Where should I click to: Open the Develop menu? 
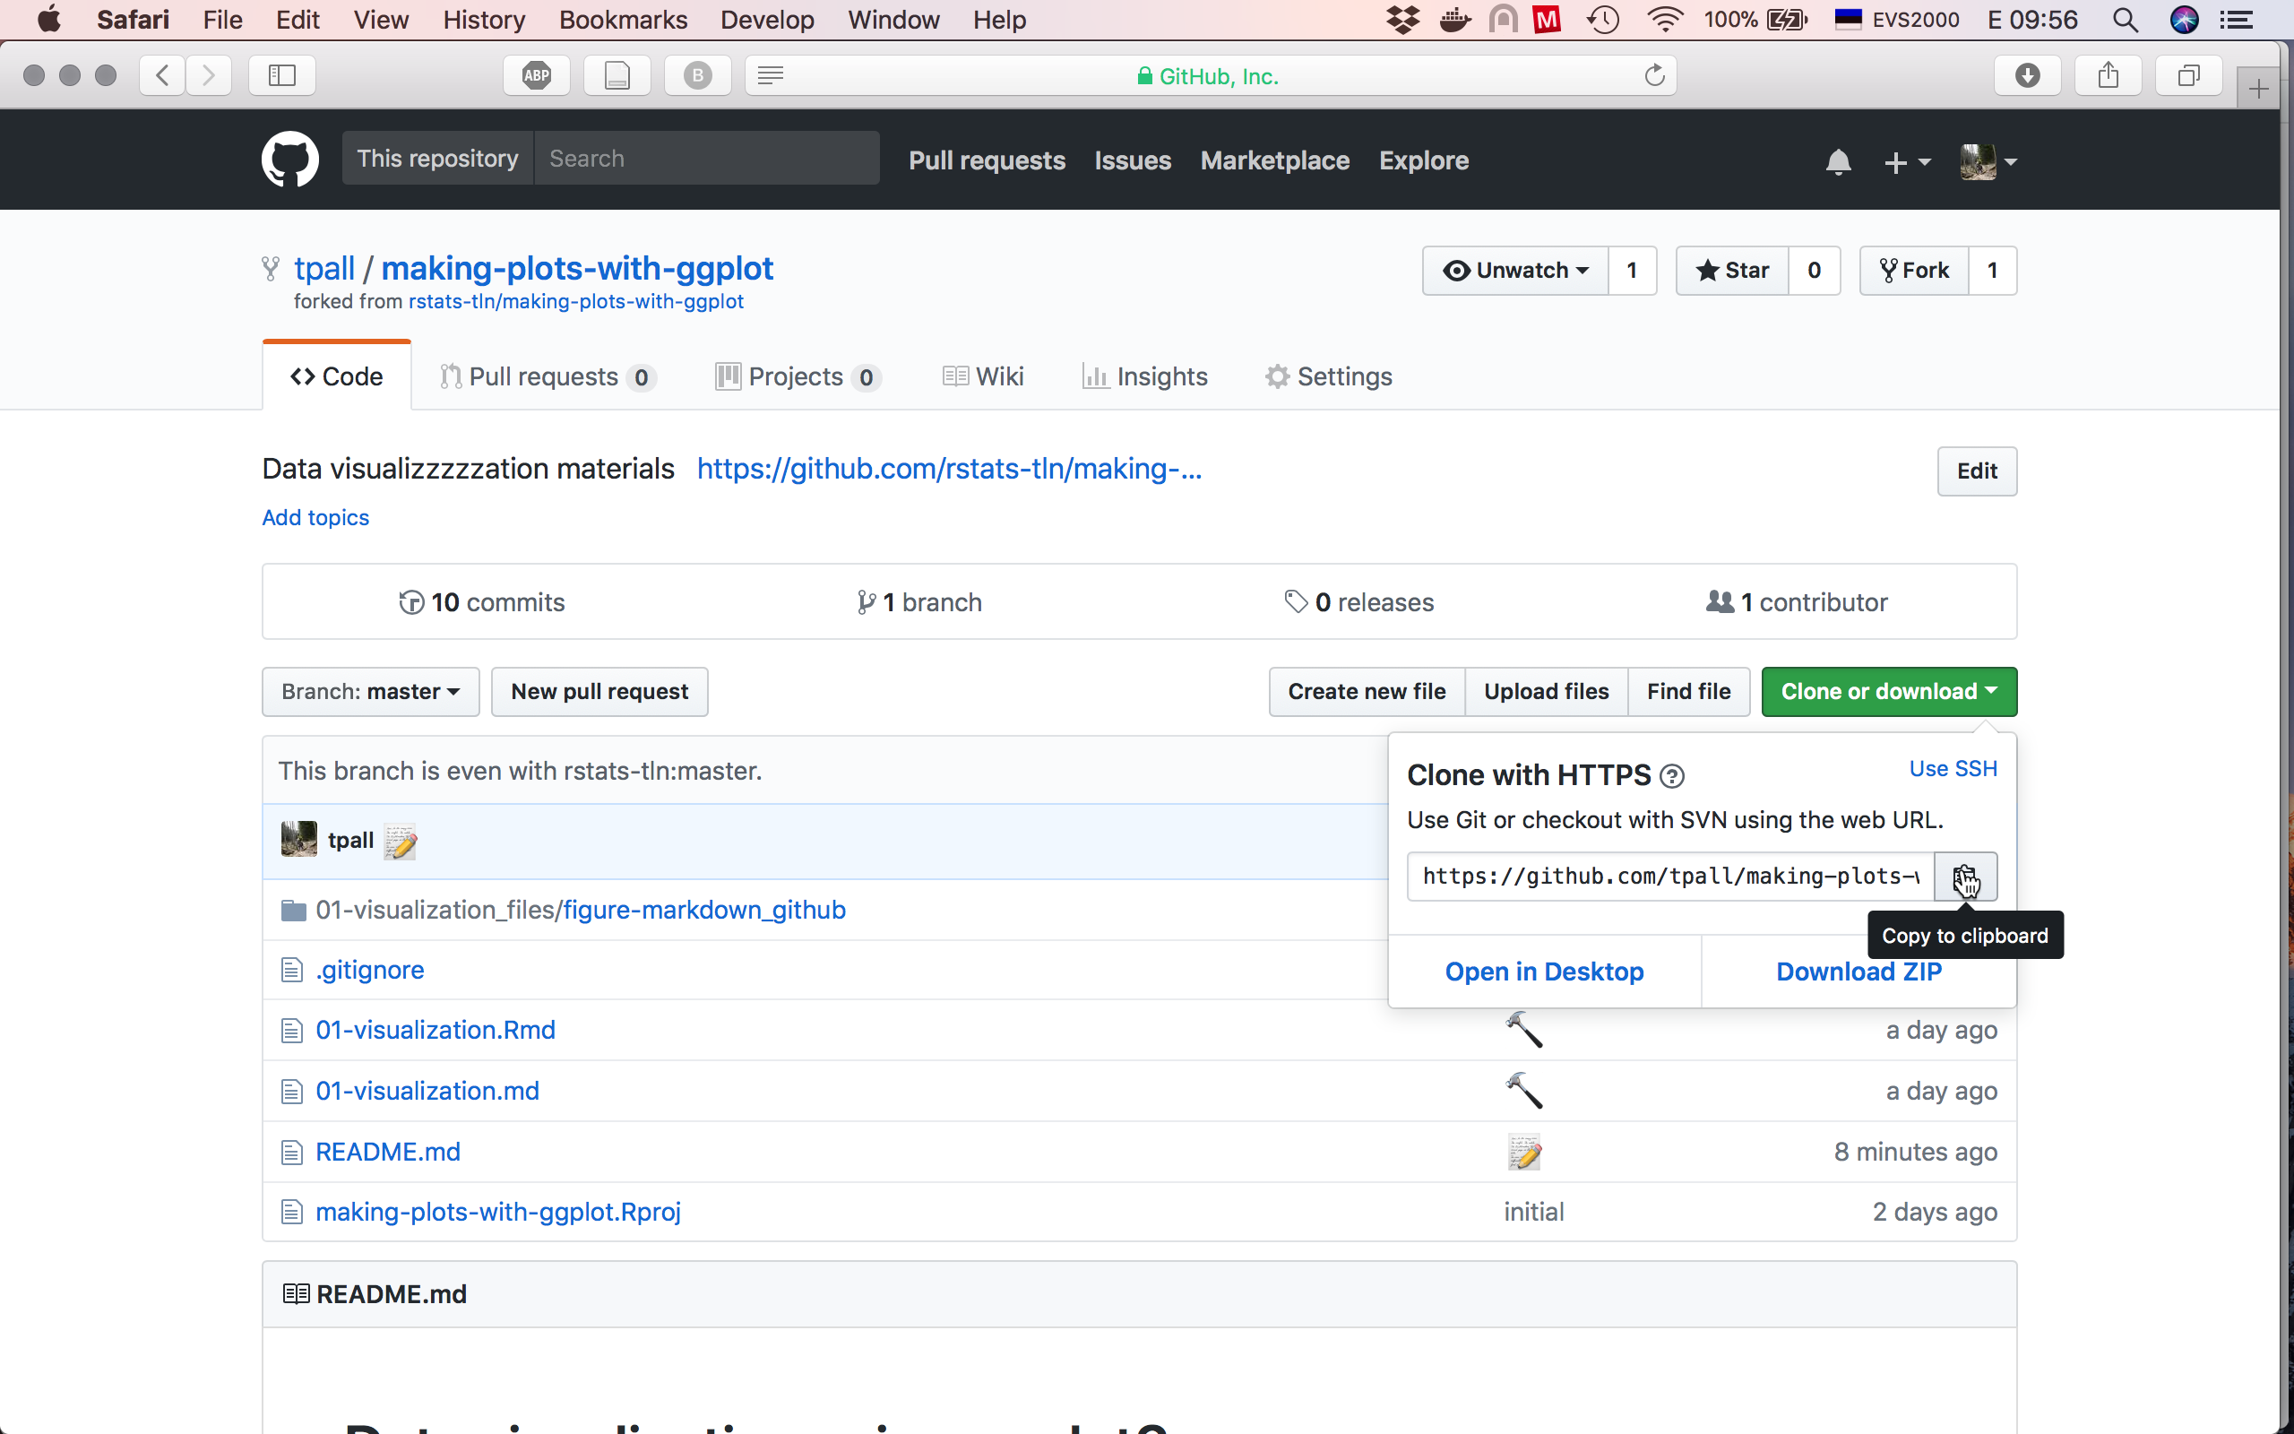pos(766,20)
